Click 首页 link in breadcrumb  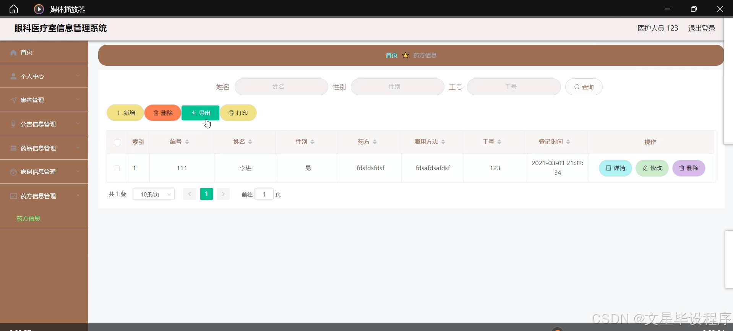pyautogui.click(x=391, y=55)
